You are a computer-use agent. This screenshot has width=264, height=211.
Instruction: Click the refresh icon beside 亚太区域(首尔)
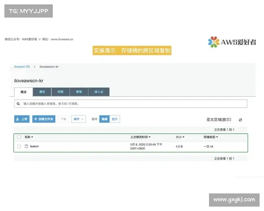point(240,120)
